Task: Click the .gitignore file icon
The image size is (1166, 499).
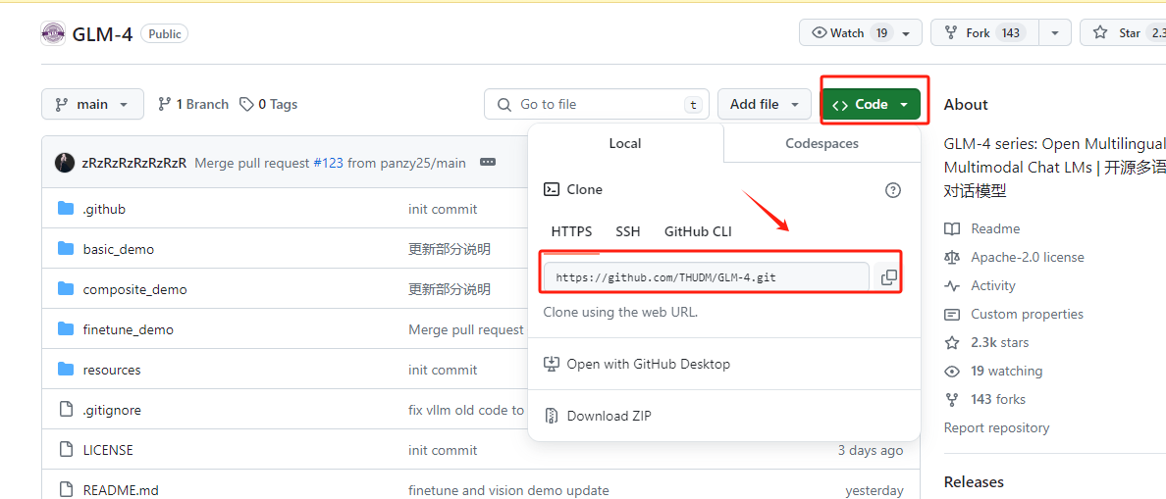Action: point(66,409)
